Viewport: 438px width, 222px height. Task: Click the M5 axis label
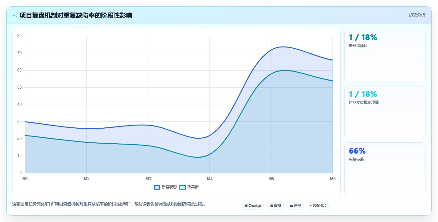(271, 179)
